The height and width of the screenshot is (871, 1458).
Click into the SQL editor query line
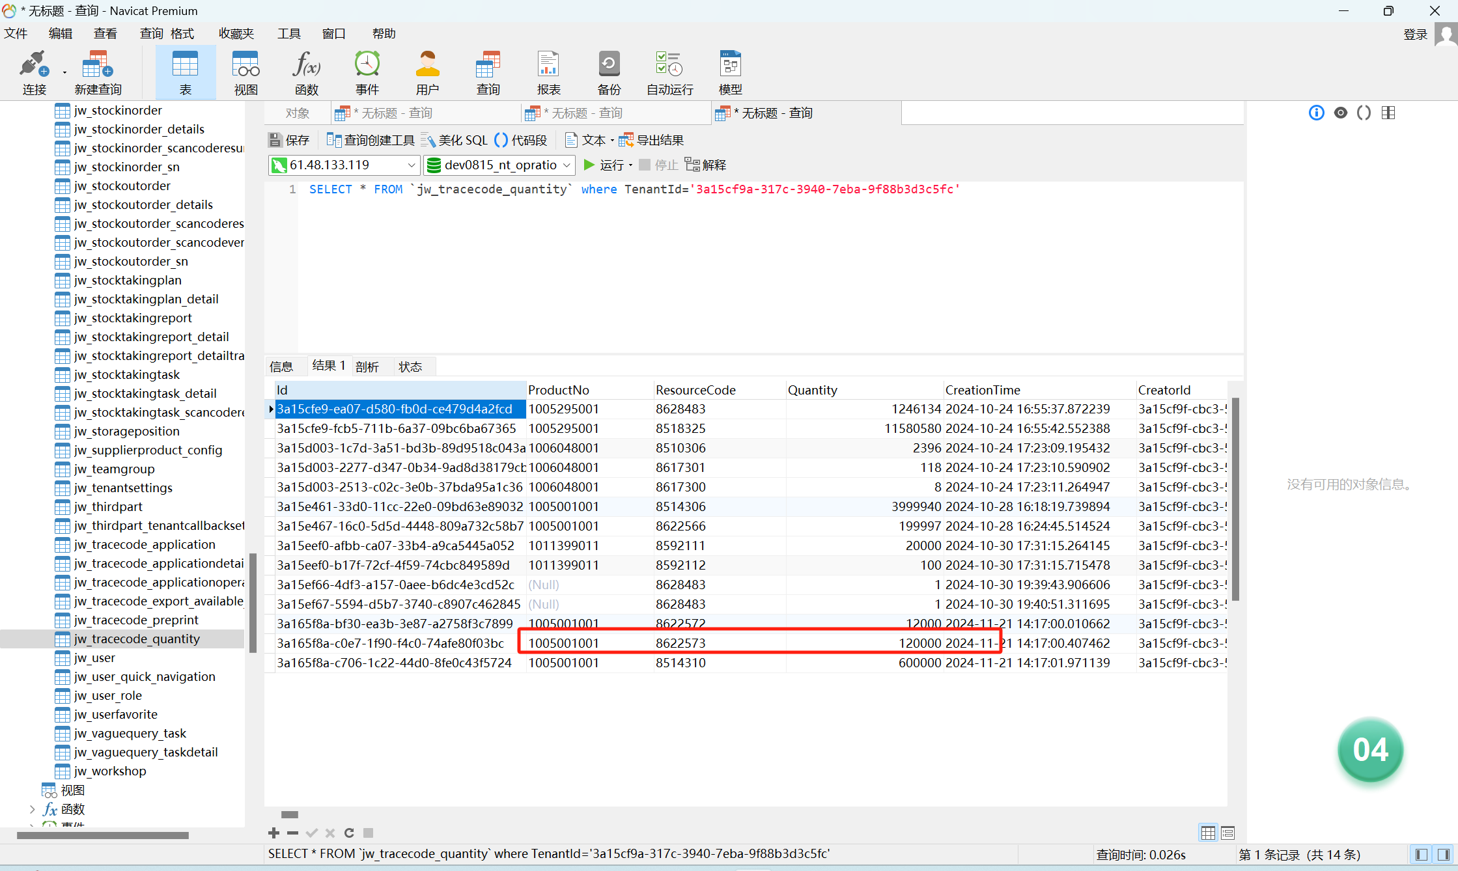click(x=634, y=189)
